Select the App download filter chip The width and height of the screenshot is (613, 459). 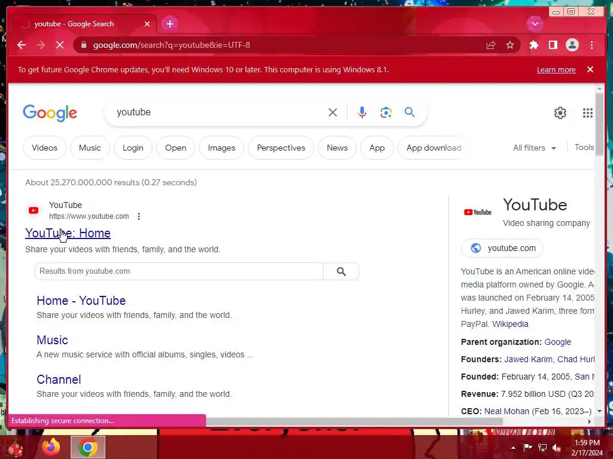[x=433, y=148]
